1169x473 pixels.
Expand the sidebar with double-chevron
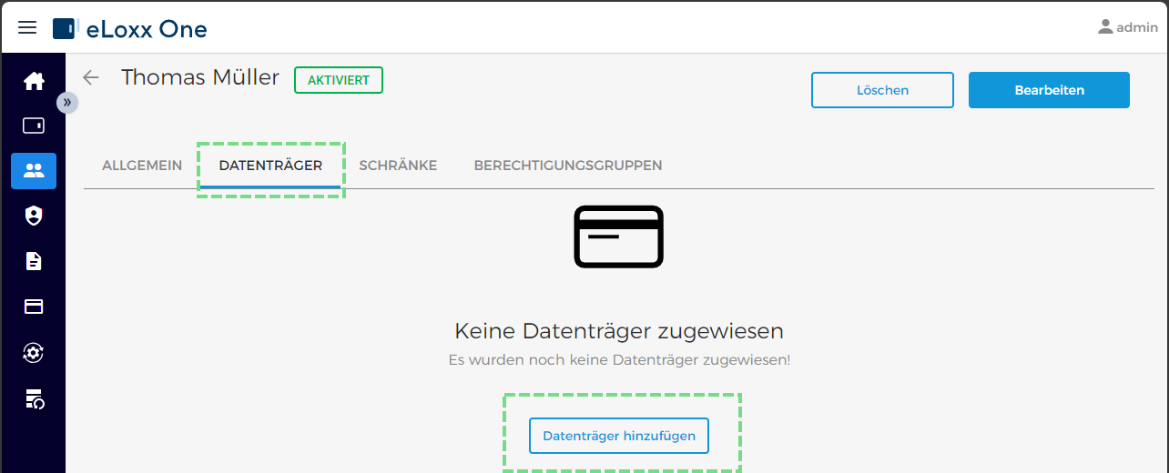(x=67, y=103)
